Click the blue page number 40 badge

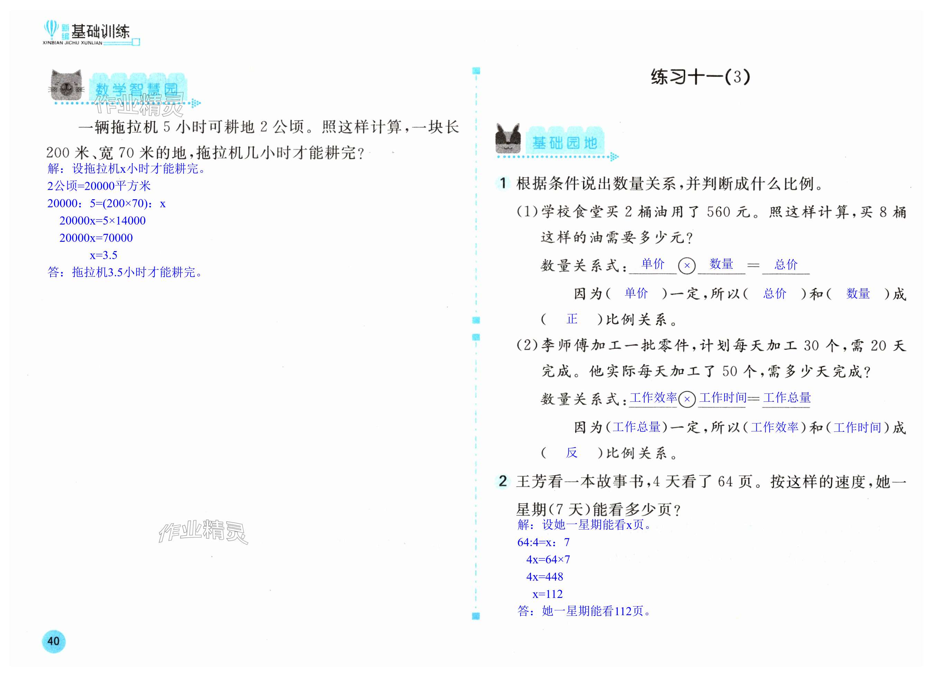tap(54, 641)
